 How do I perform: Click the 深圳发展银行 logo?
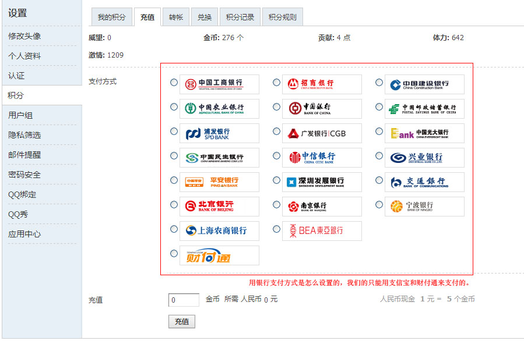coord(322,182)
